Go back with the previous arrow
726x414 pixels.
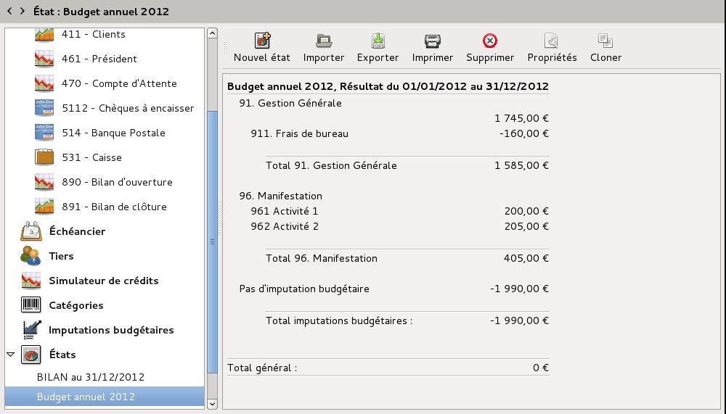click(x=9, y=11)
